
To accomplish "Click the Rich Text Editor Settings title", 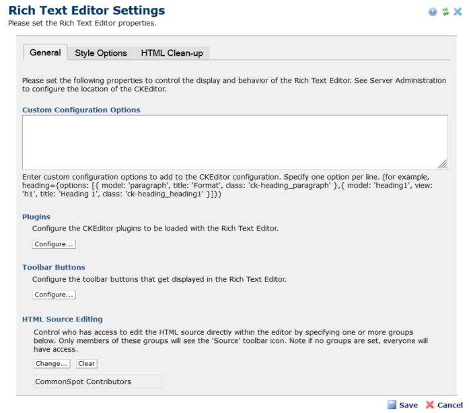I will (x=87, y=10).
